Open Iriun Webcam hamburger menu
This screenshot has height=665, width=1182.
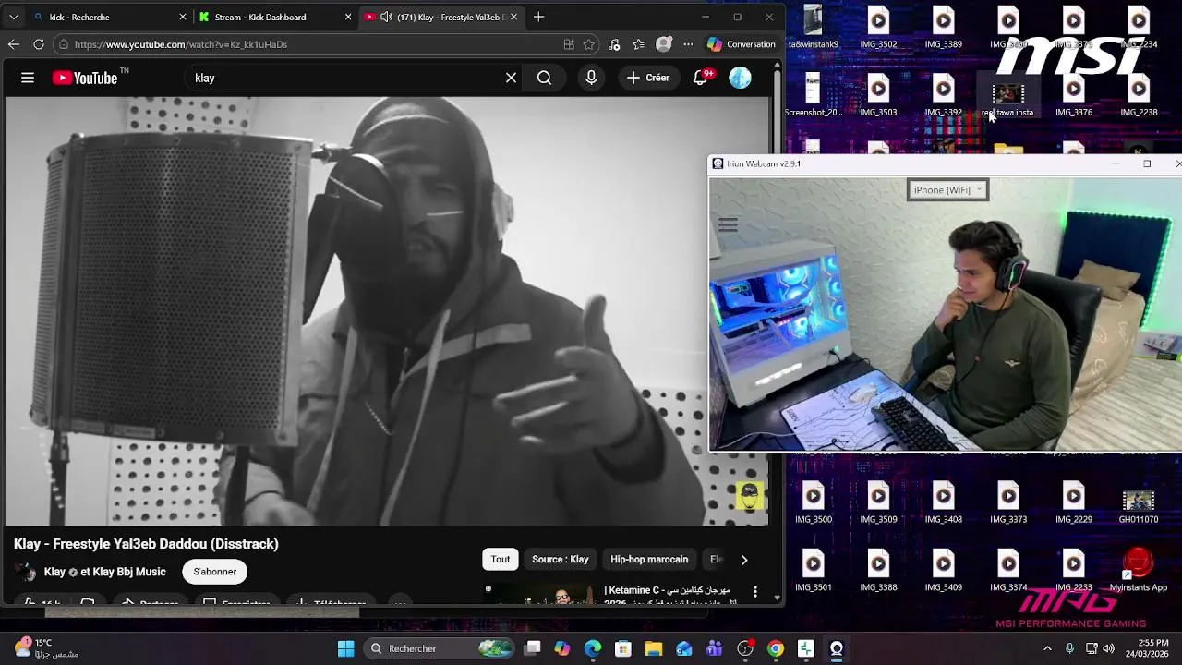728,225
